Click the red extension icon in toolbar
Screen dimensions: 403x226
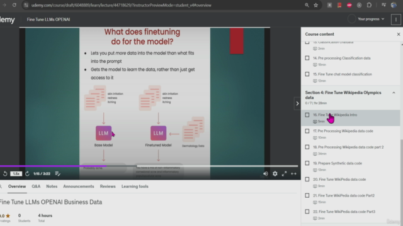tap(339, 5)
